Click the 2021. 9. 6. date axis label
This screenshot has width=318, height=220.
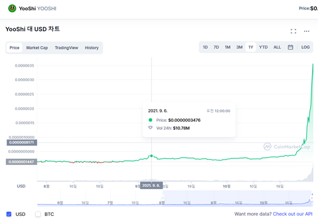click(x=152, y=186)
